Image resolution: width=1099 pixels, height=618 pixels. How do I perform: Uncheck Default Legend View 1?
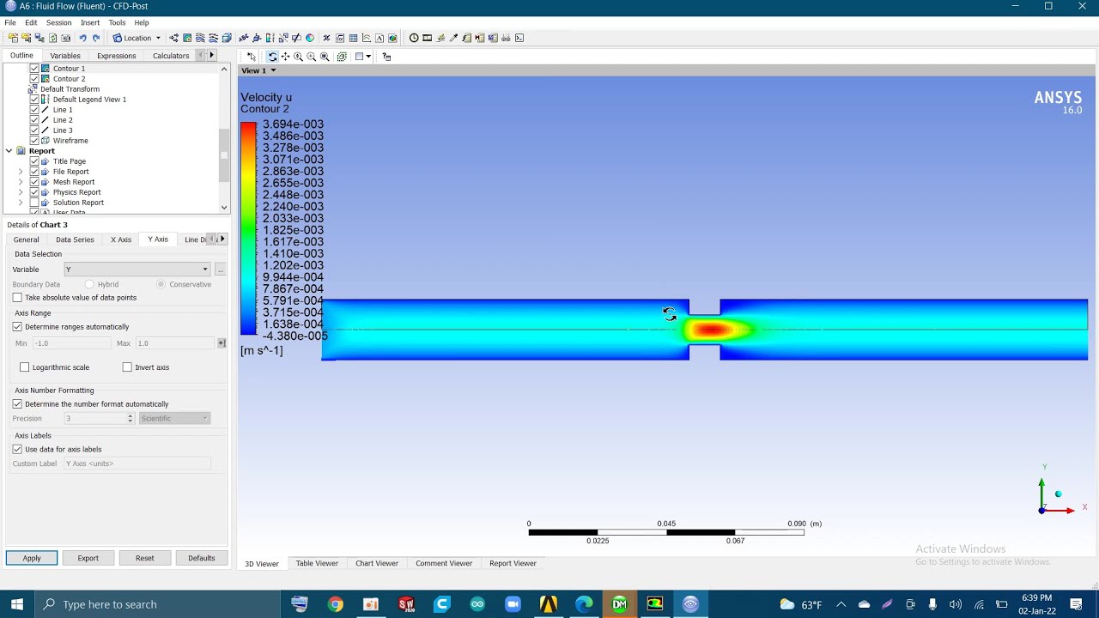click(x=34, y=100)
